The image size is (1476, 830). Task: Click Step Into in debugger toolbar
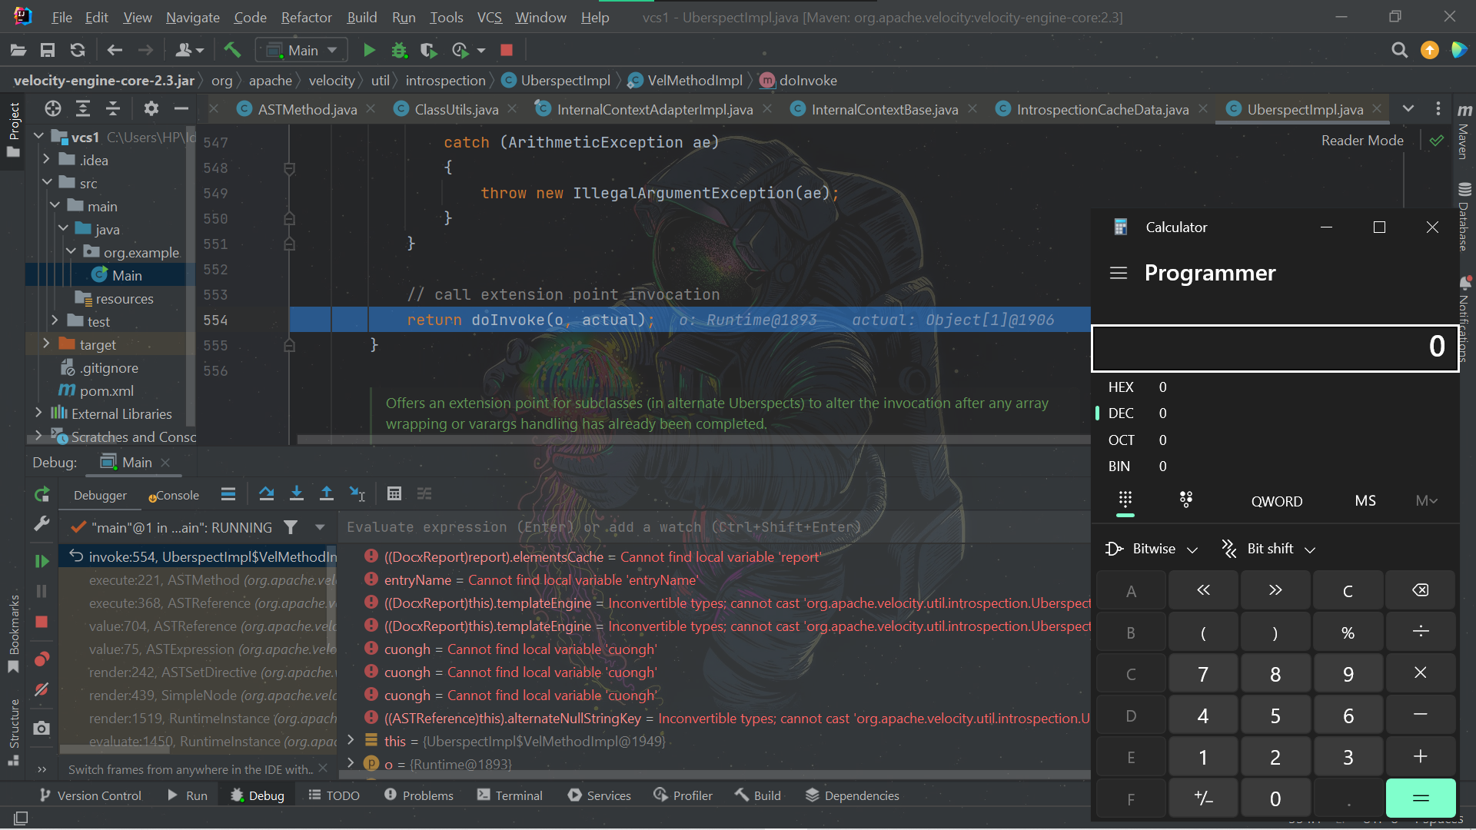click(297, 494)
